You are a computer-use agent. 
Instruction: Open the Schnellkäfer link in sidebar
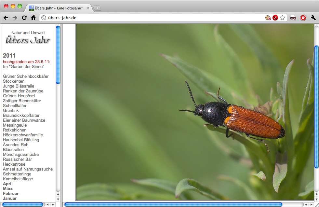tap(15, 106)
